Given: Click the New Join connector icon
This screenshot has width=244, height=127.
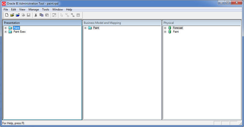Looking at the screenshot, I should tap(67, 15).
